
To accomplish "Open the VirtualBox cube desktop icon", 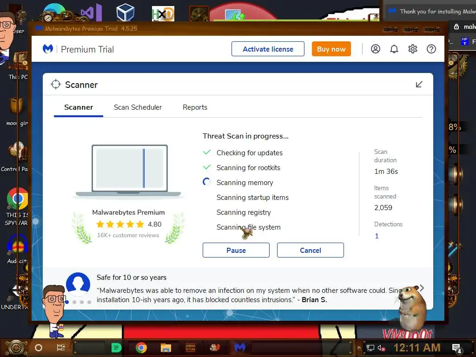I will click(x=125, y=13).
